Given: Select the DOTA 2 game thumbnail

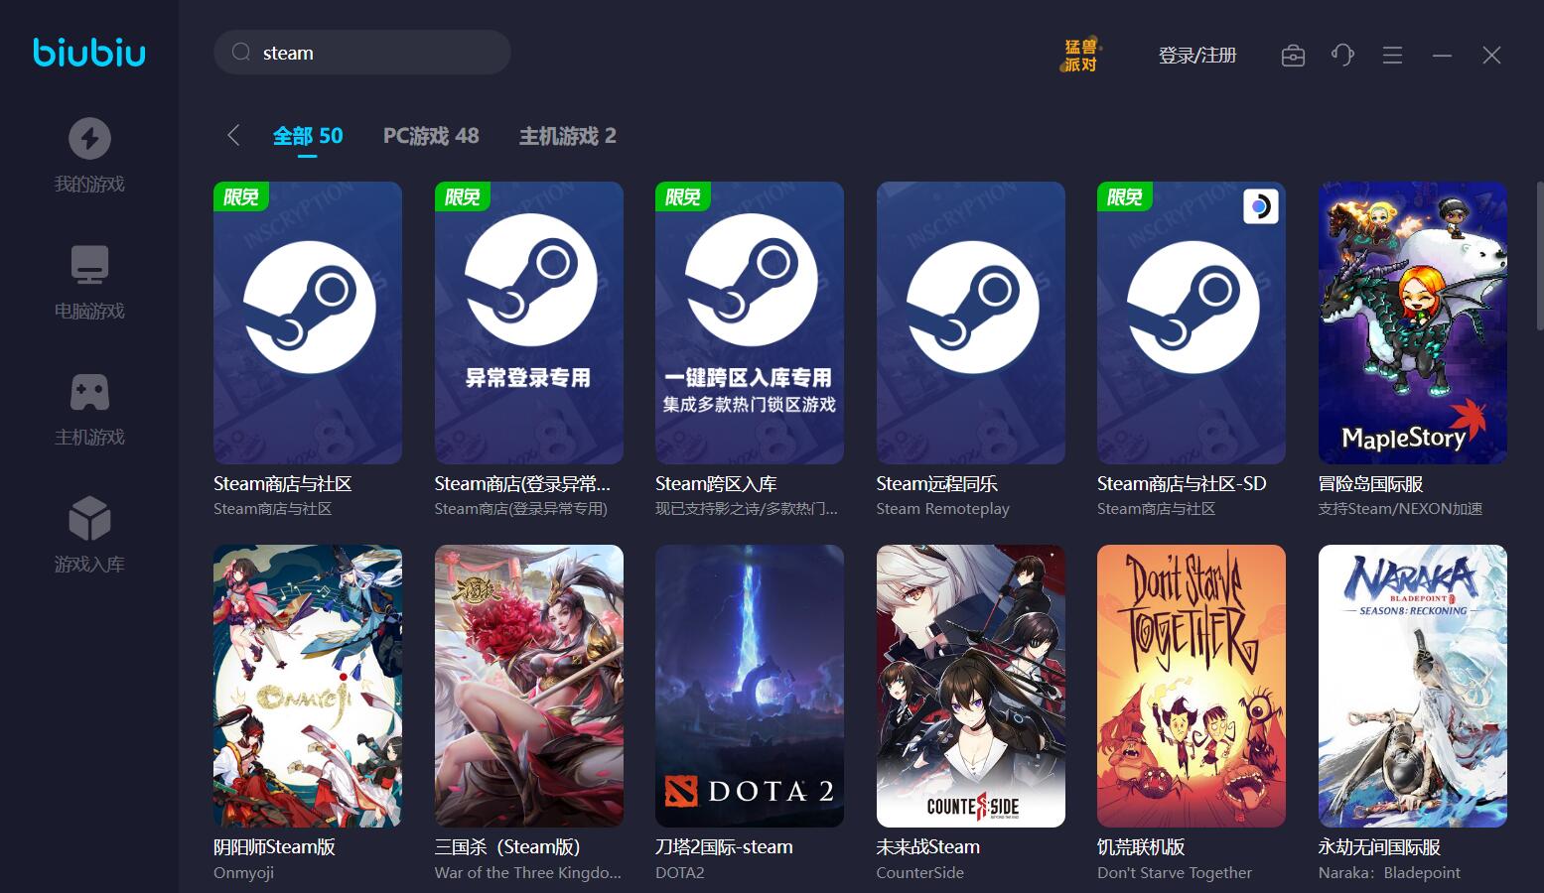Looking at the screenshot, I should pos(750,686).
